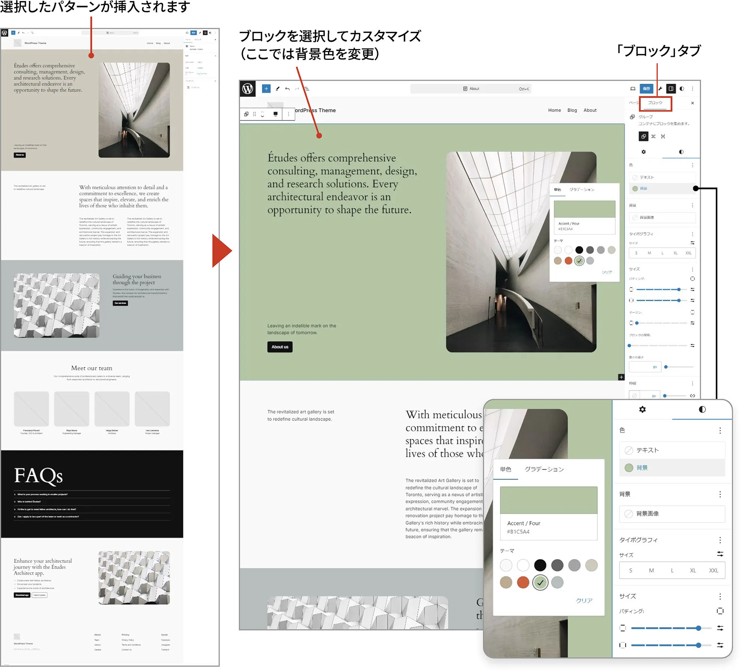Click the blue 保存 save button
Viewport: 741px width, 671px height.
tap(647, 89)
